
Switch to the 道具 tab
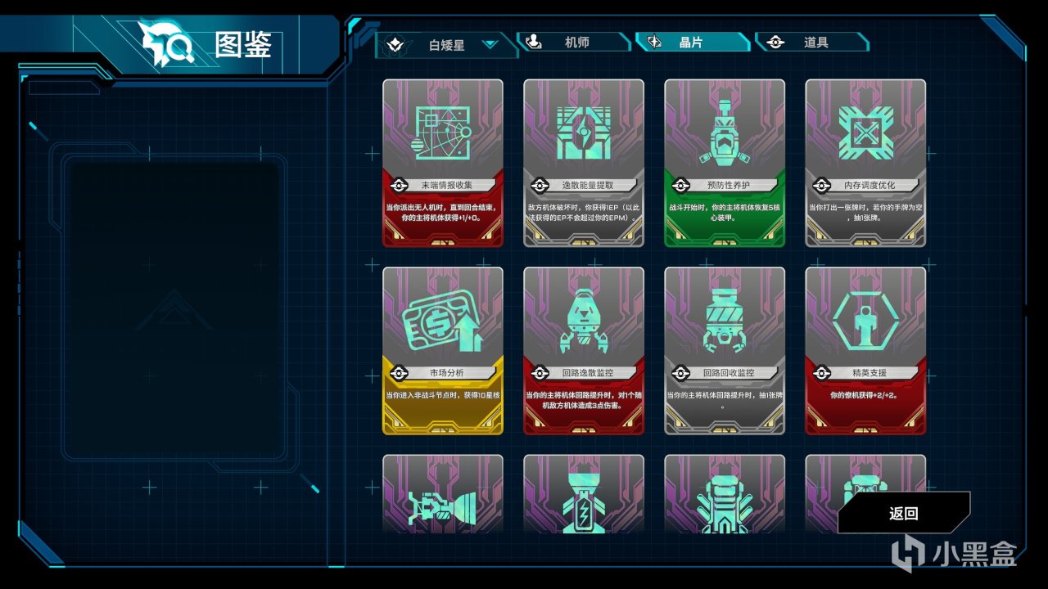812,42
